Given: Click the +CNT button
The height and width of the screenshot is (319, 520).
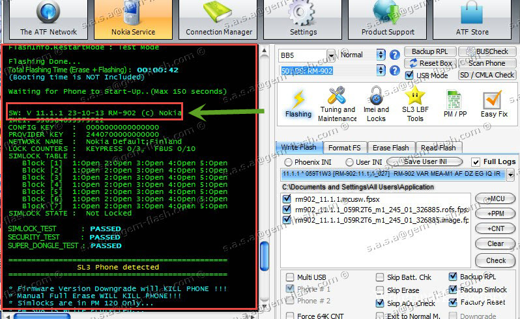Looking at the screenshot, I should (495, 229).
